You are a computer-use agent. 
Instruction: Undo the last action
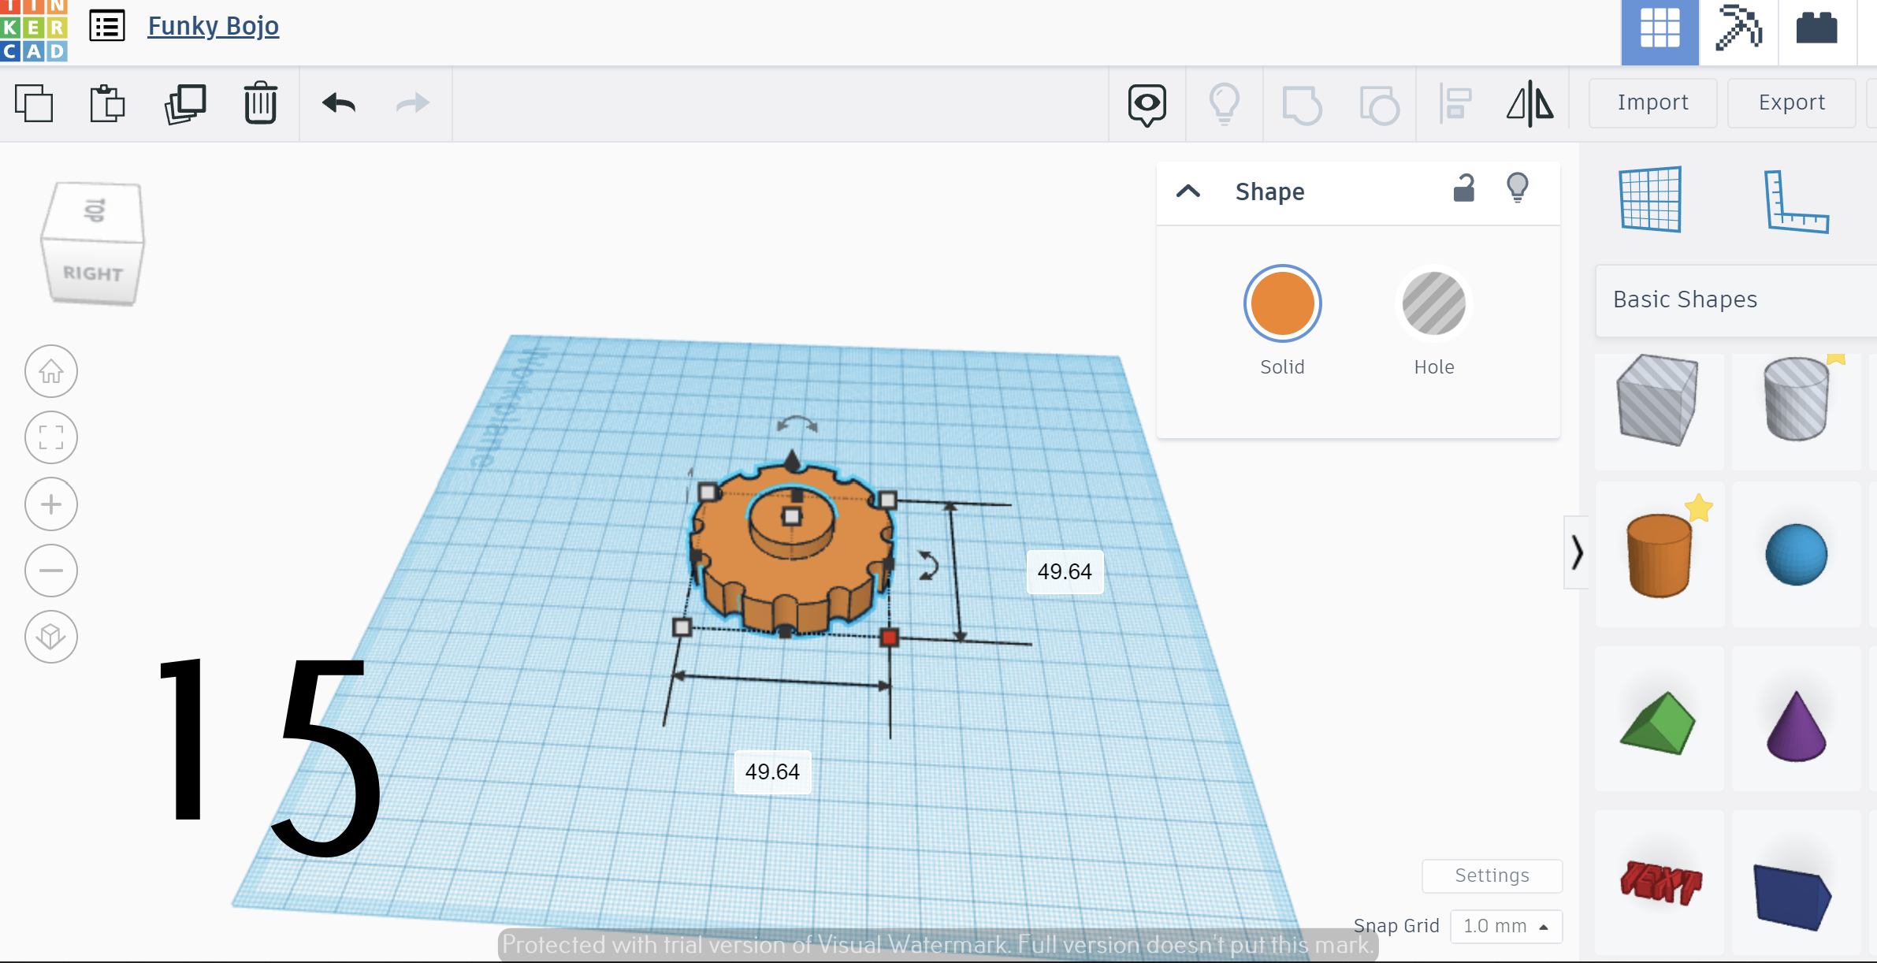pos(340,103)
